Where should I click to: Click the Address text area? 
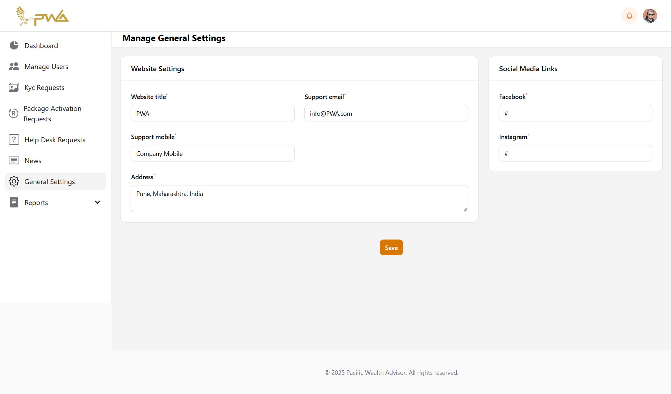299,198
